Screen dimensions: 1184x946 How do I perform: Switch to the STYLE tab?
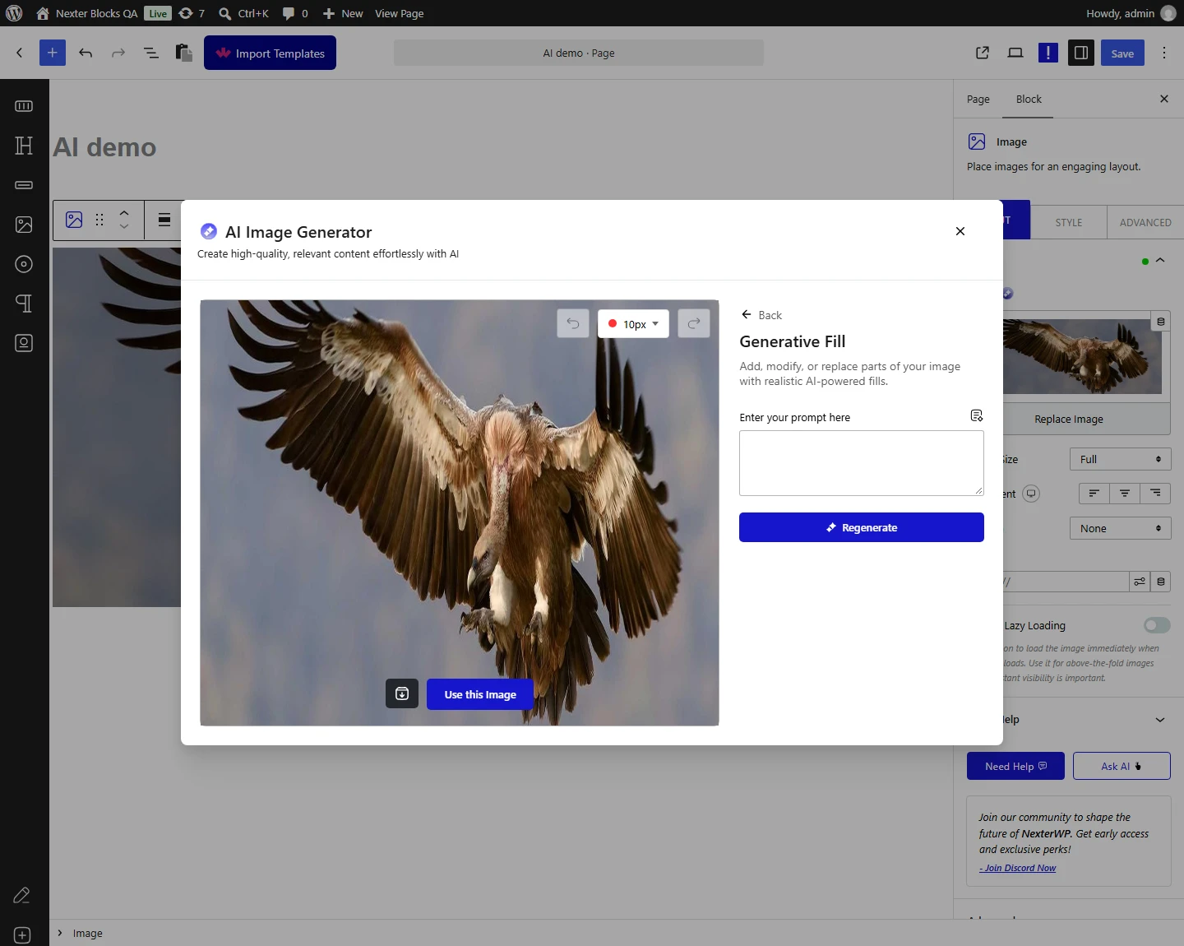pos(1069,222)
